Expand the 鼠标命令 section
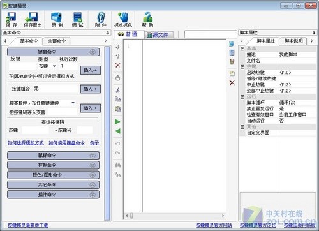This screenshot has width=319, height=231. click(x=93, y=155)
